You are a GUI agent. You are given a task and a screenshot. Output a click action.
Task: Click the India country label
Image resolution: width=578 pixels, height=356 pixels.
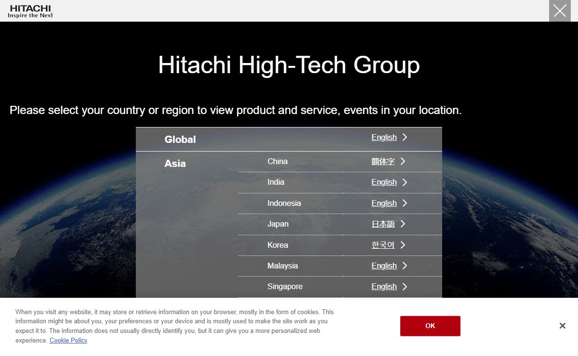tap(276, 182)
